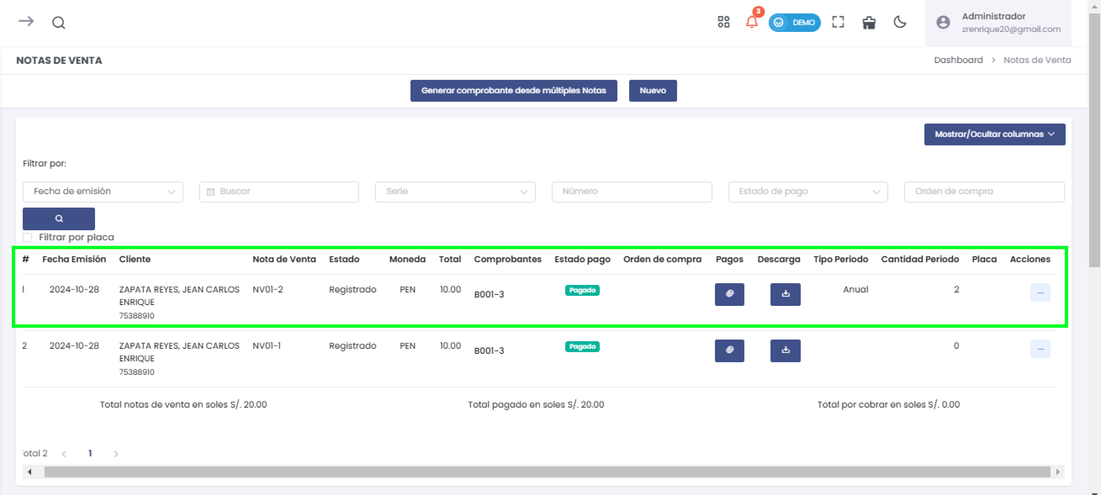The height and width of the screenshot is (495, 1101).
Task: Open the notifications bell
Action: coord(751,22)
